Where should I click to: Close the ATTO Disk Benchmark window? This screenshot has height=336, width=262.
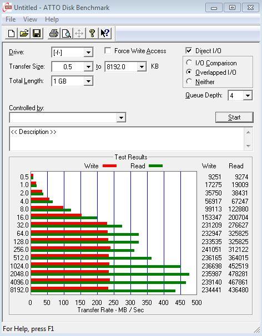click(250, 8)
